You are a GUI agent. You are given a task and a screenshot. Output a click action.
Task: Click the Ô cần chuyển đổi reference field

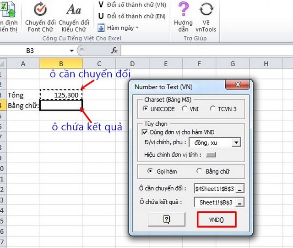coord(215,189)
